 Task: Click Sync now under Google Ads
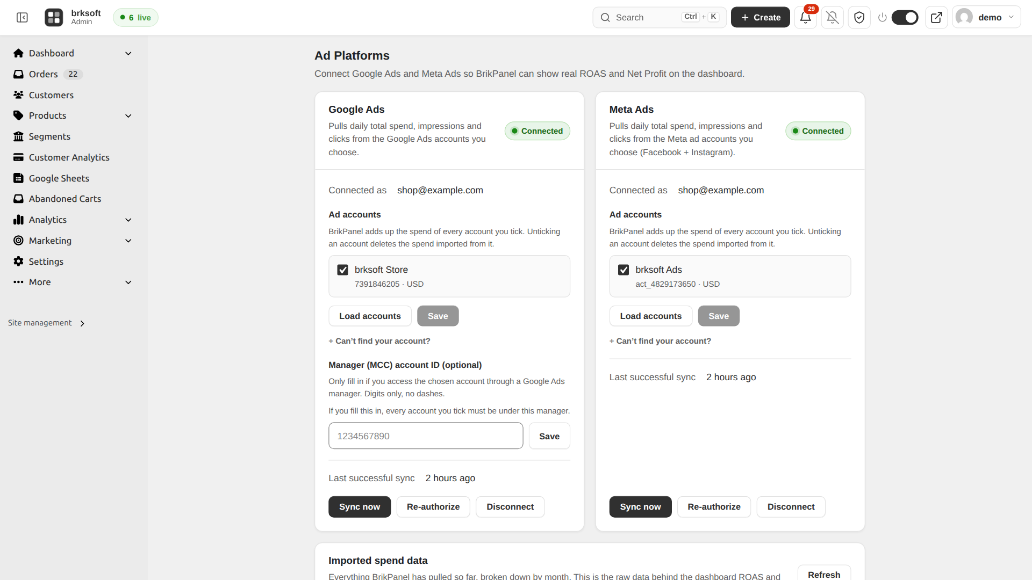pos(360,507)
